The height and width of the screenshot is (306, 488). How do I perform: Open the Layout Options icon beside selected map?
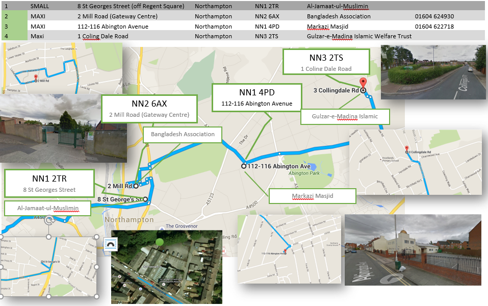pyautogui.click(x=110, y=244)
